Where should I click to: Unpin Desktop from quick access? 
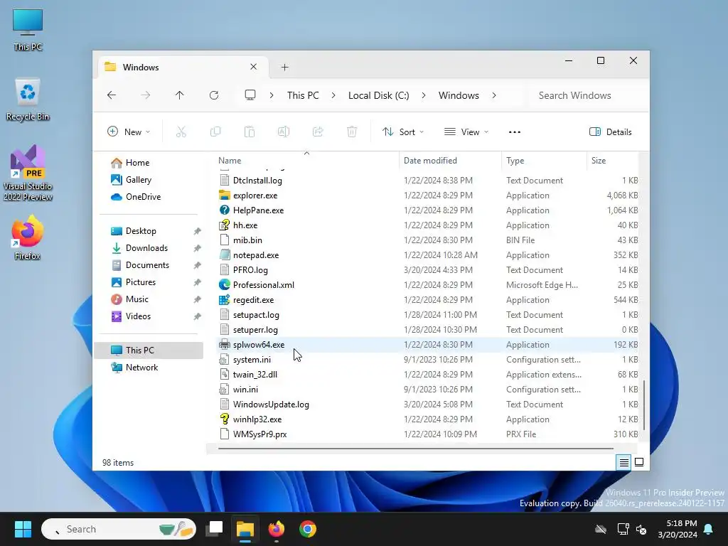coord(198,231)
